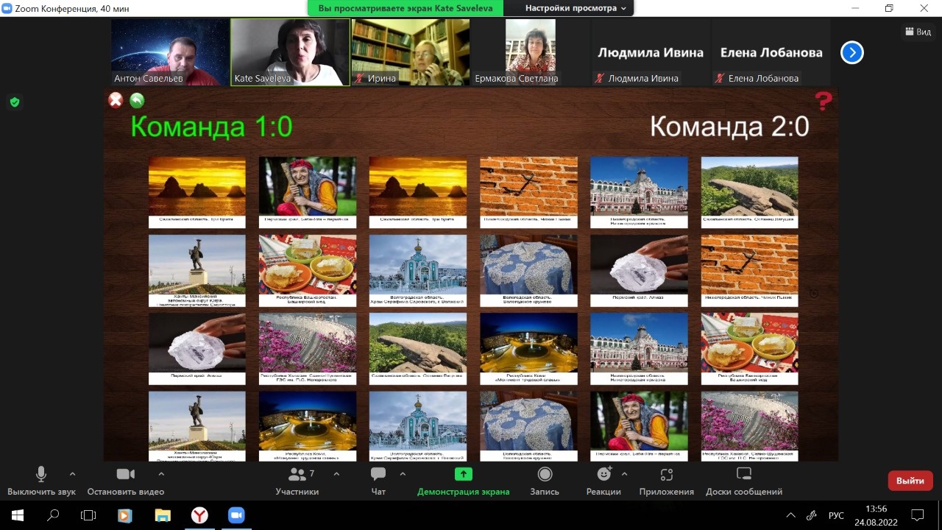Pick the brick wall card in top row
Viewport: 942px width, 530px height.
click(x=528, y=191)
